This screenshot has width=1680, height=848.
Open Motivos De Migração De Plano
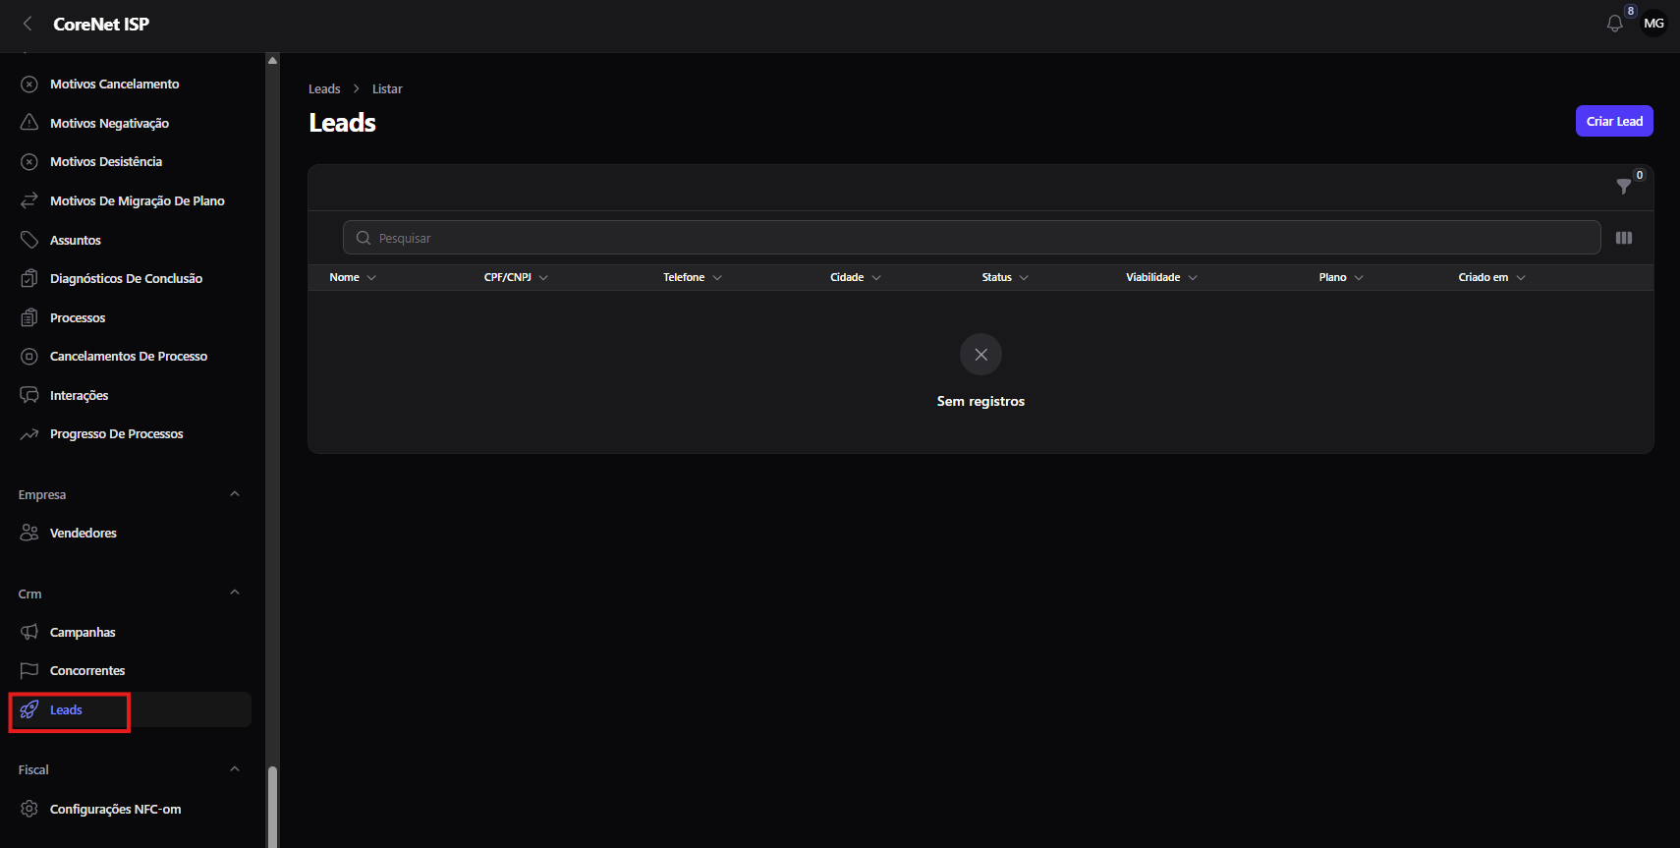[x=138, y=200]
